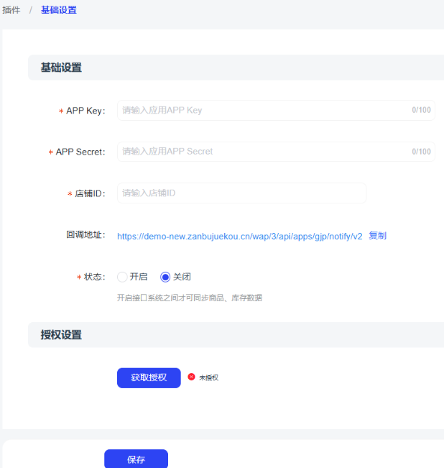Save settings with the 保存 button
This screenshot has width=444, height=468.
(x=136, y=459)
